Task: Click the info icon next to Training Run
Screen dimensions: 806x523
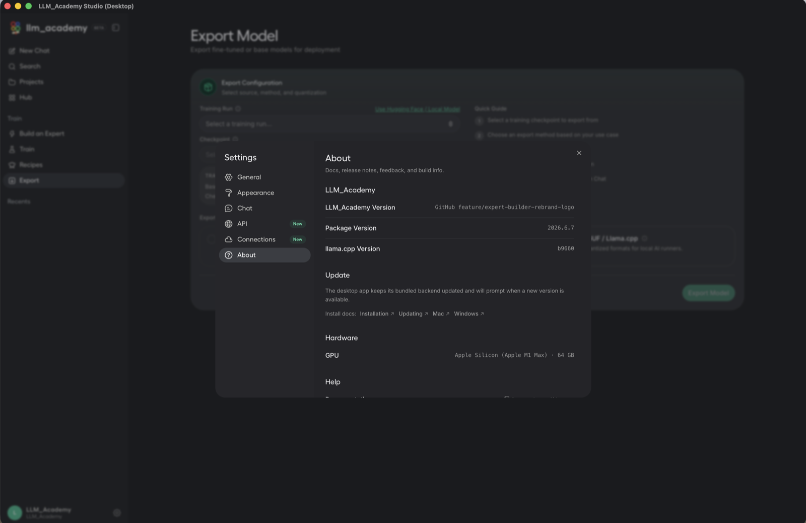Action: (x=238, y=109)
